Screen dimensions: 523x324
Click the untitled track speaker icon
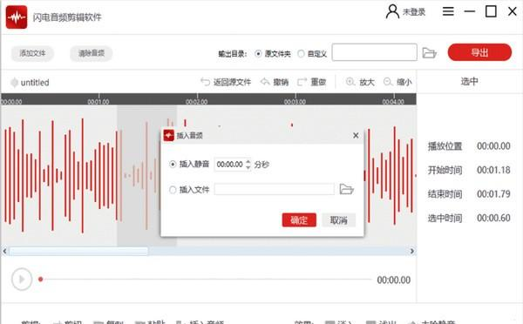pos(14,83)
